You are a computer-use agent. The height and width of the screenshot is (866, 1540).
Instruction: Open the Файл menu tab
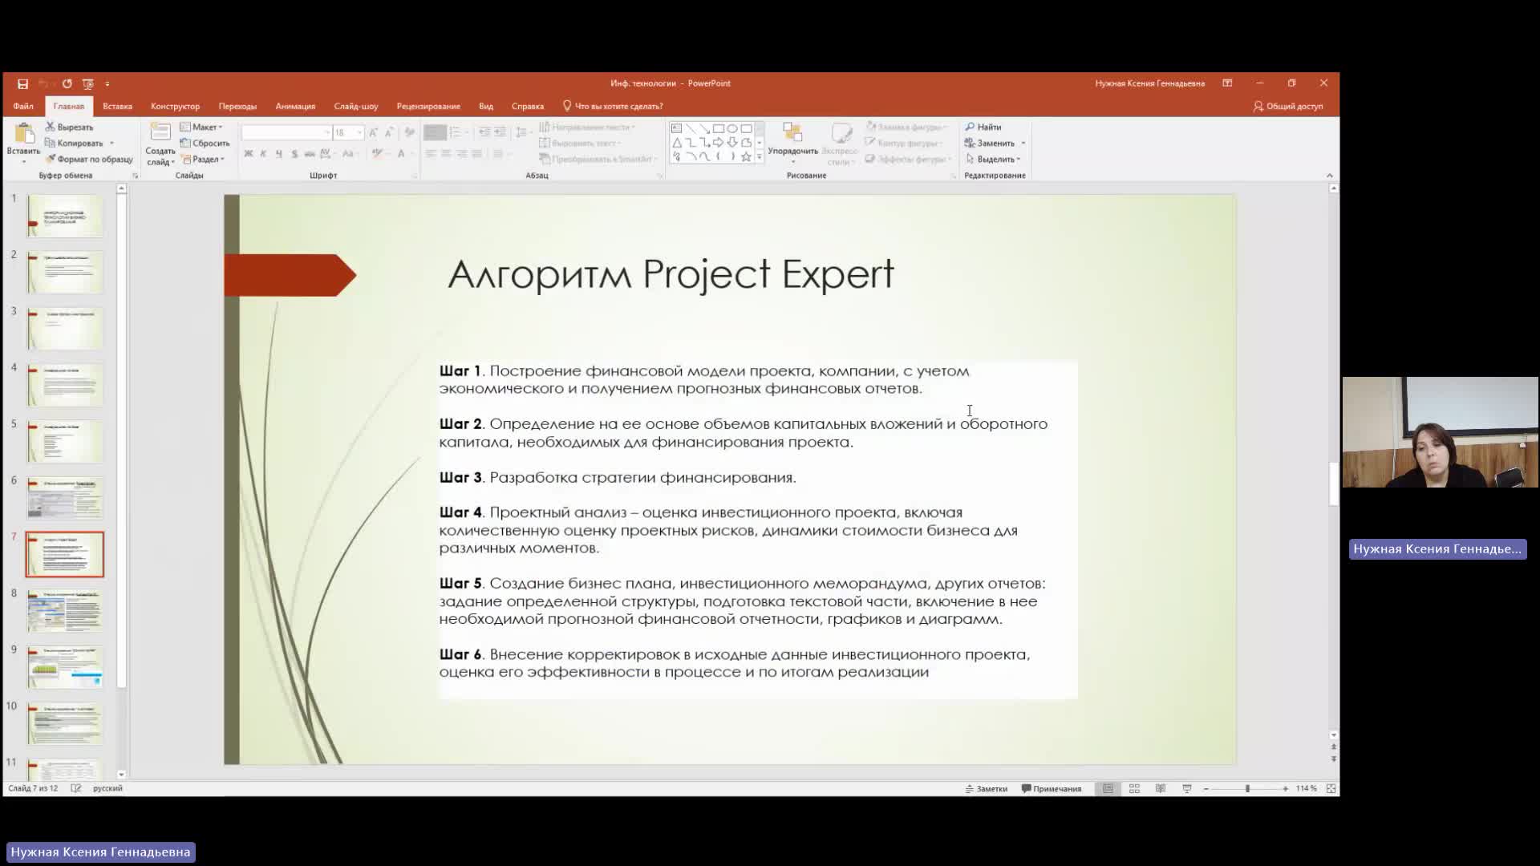pyautogui.click(x=23, y=106)
